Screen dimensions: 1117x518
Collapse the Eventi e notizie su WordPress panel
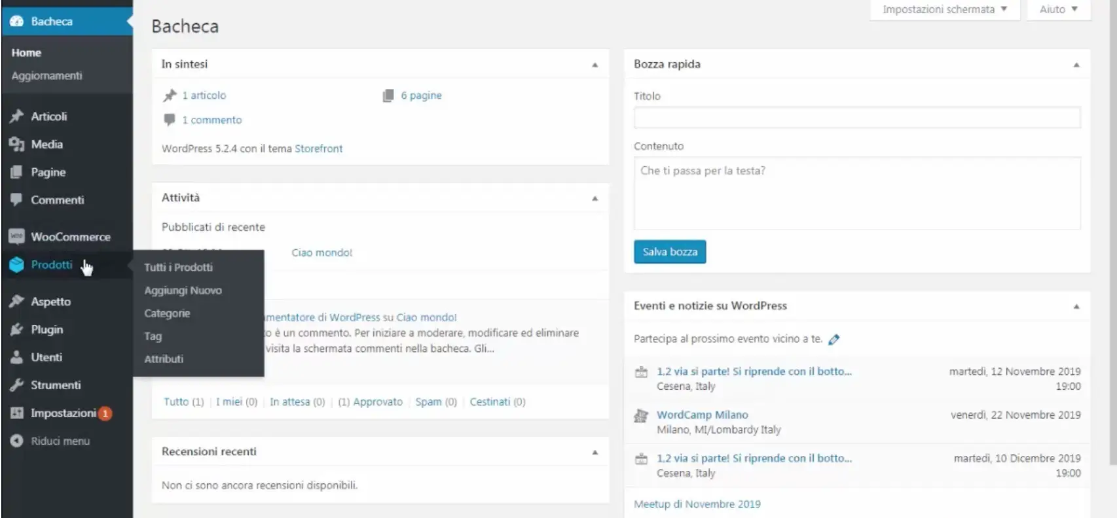pyautogui.click(x=1076, y=306)
